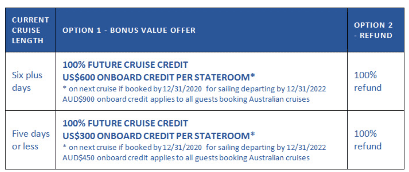Click the asterisk after US$300 'PER STATEROOM'
This screenshot has height=172, width=409.
[x=252, y=134]
